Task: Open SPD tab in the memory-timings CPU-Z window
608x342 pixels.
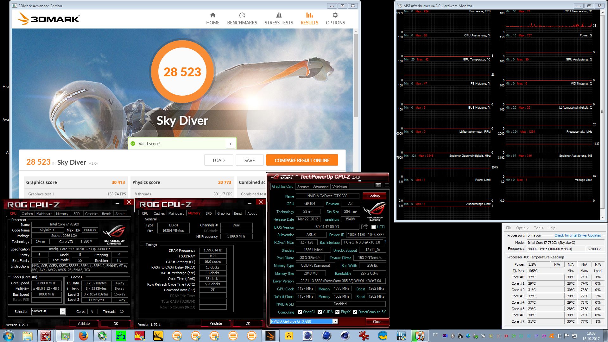Action: point(208,213)
